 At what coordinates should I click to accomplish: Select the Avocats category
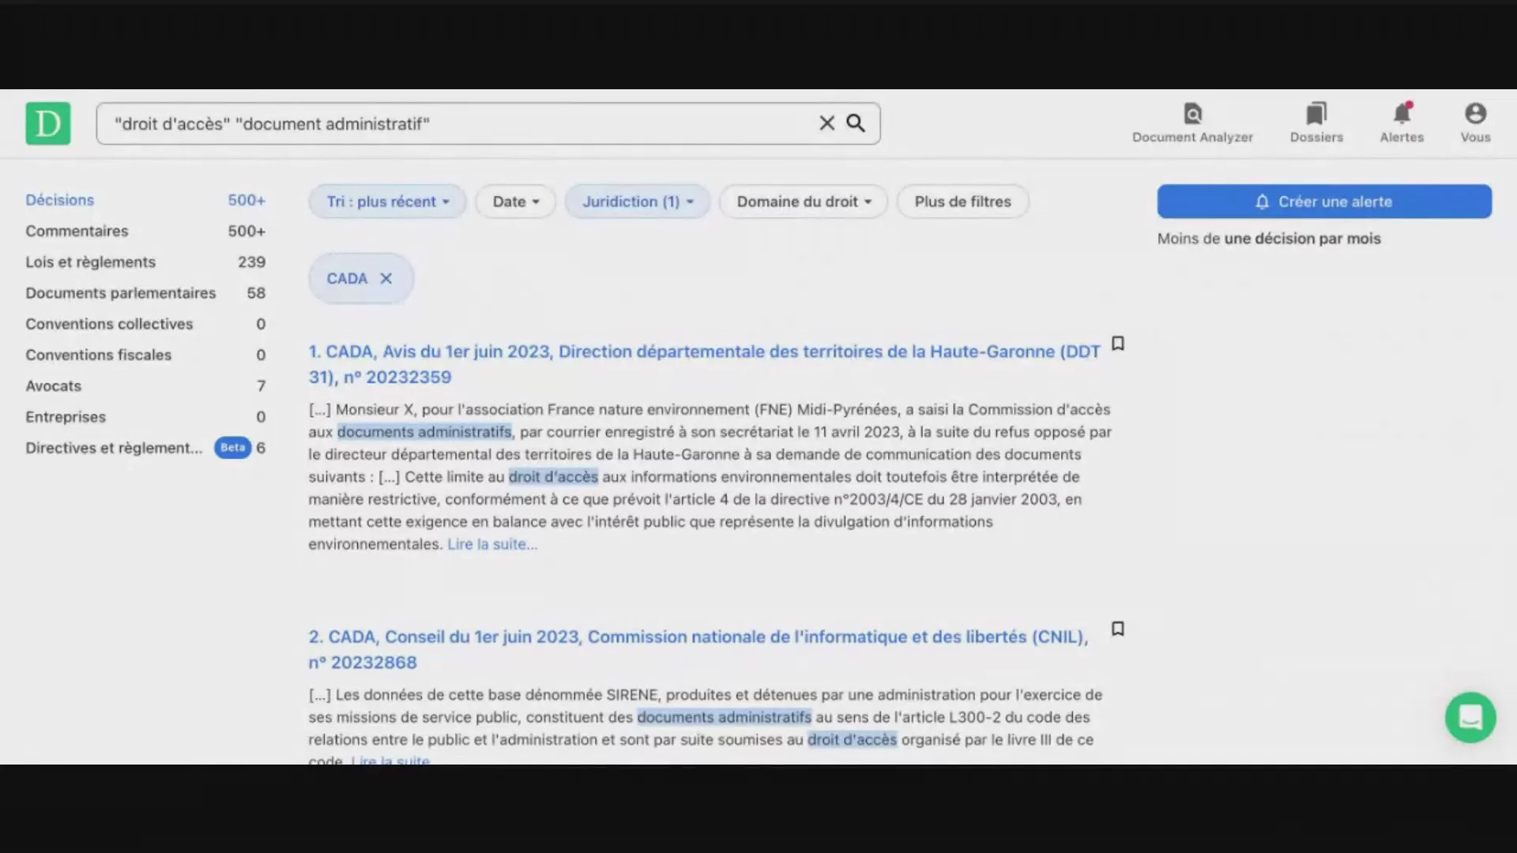pyautogui.click(x=145, y=385)
